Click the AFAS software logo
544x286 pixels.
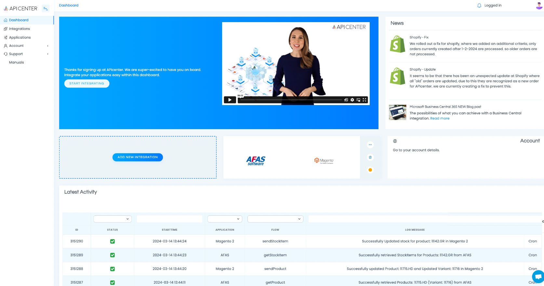coord(256,161)
